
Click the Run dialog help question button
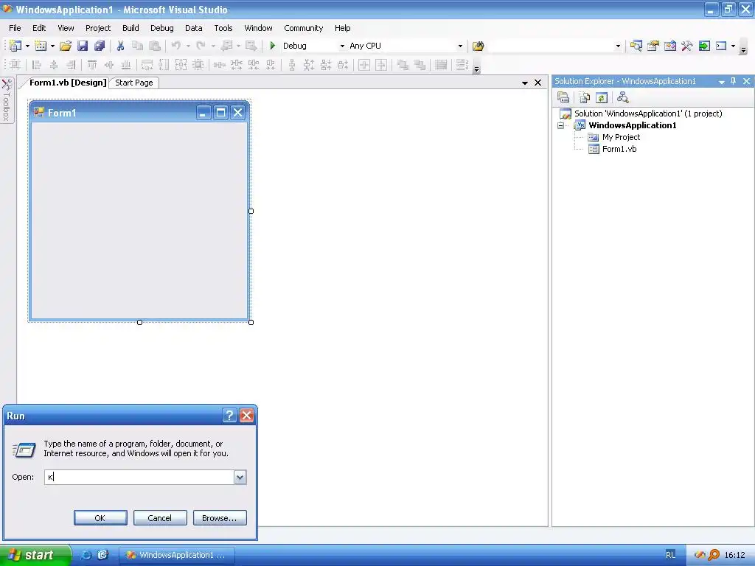pyautogui.click(x=230, y=416)
